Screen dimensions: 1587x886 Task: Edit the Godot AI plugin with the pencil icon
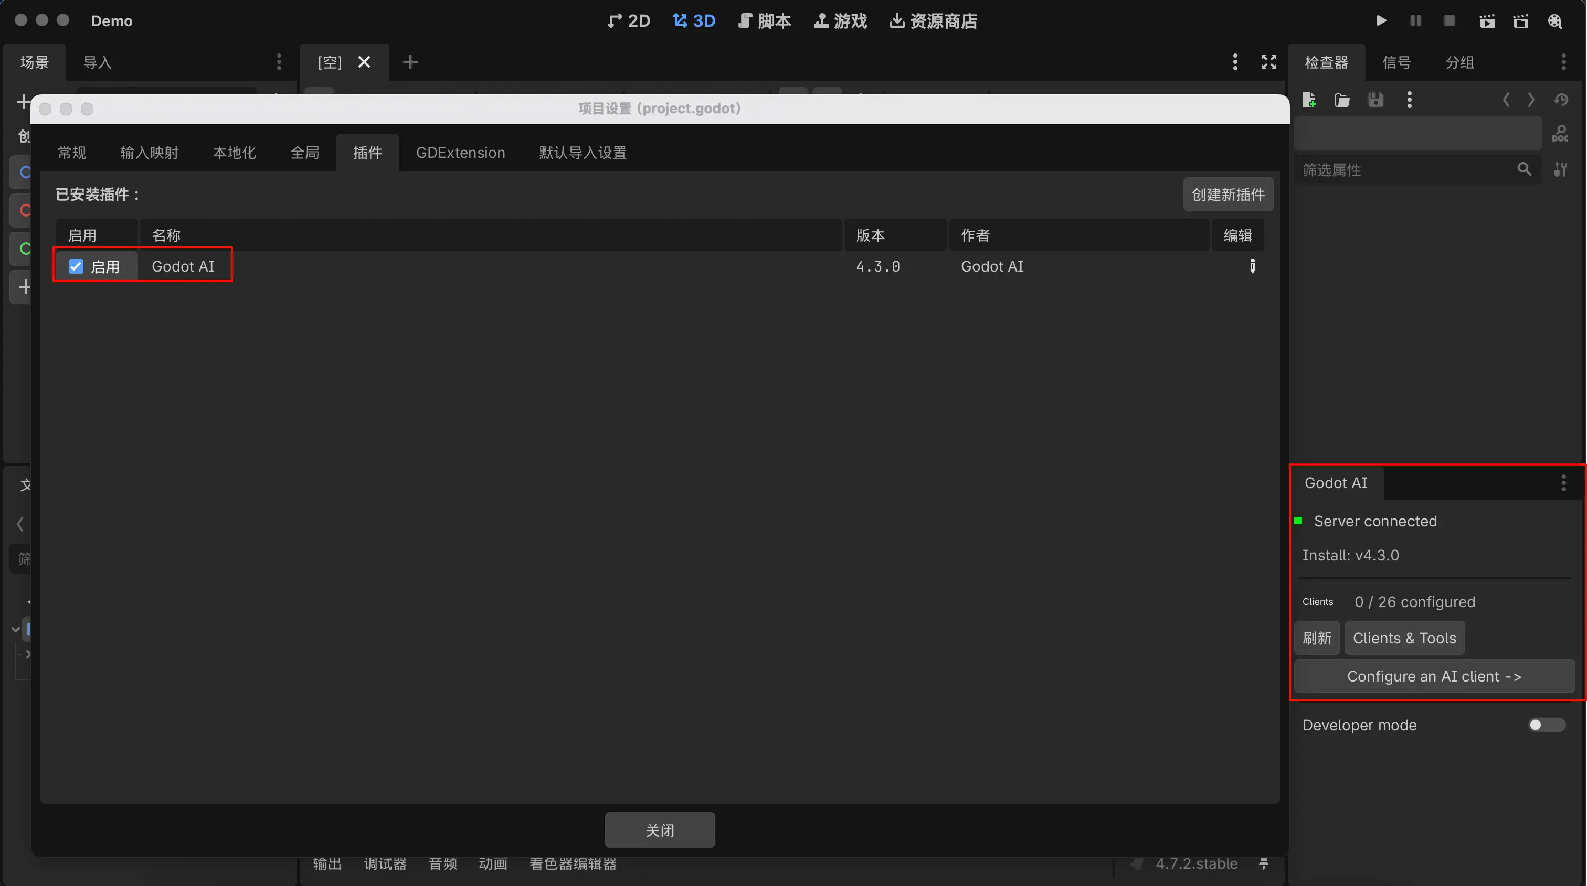point(1253,266)
